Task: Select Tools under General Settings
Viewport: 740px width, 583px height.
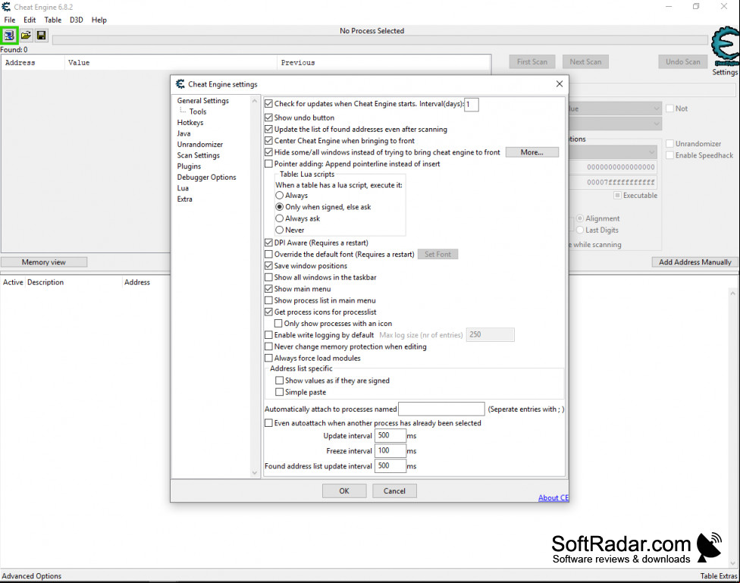Action: (198, 111)
